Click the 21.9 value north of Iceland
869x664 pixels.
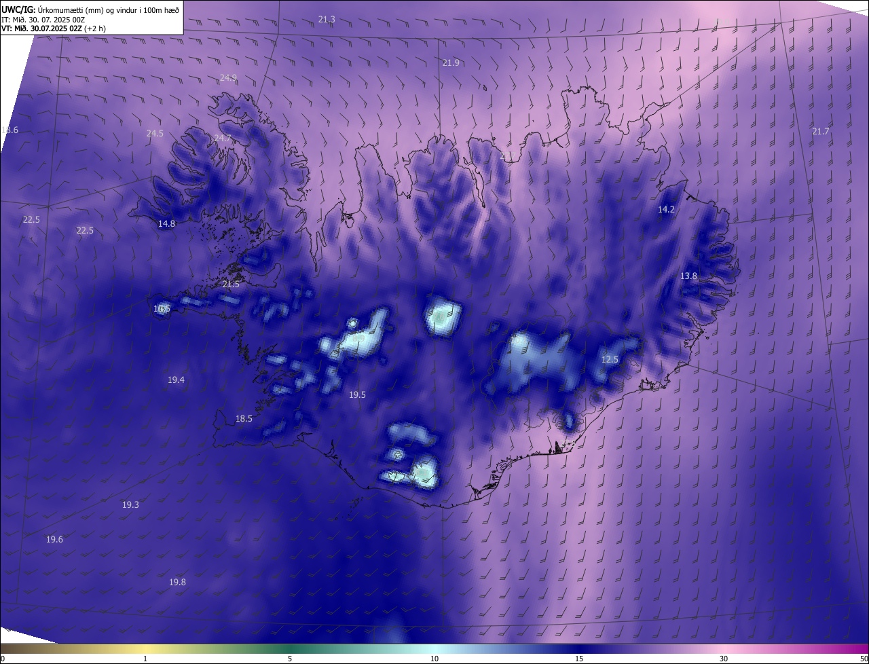[x=451, y=62]
